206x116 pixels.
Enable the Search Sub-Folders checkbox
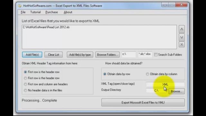pyautogui.click(x=156, y=54)
